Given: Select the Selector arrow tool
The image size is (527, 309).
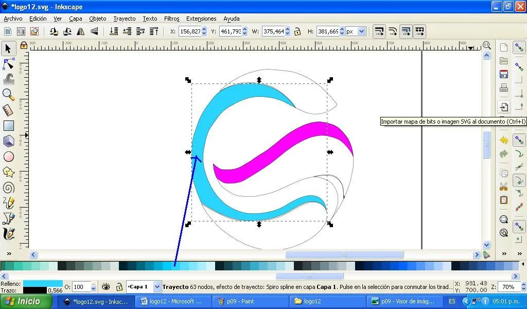Looking at the screenshot, I should coord(8,48).
